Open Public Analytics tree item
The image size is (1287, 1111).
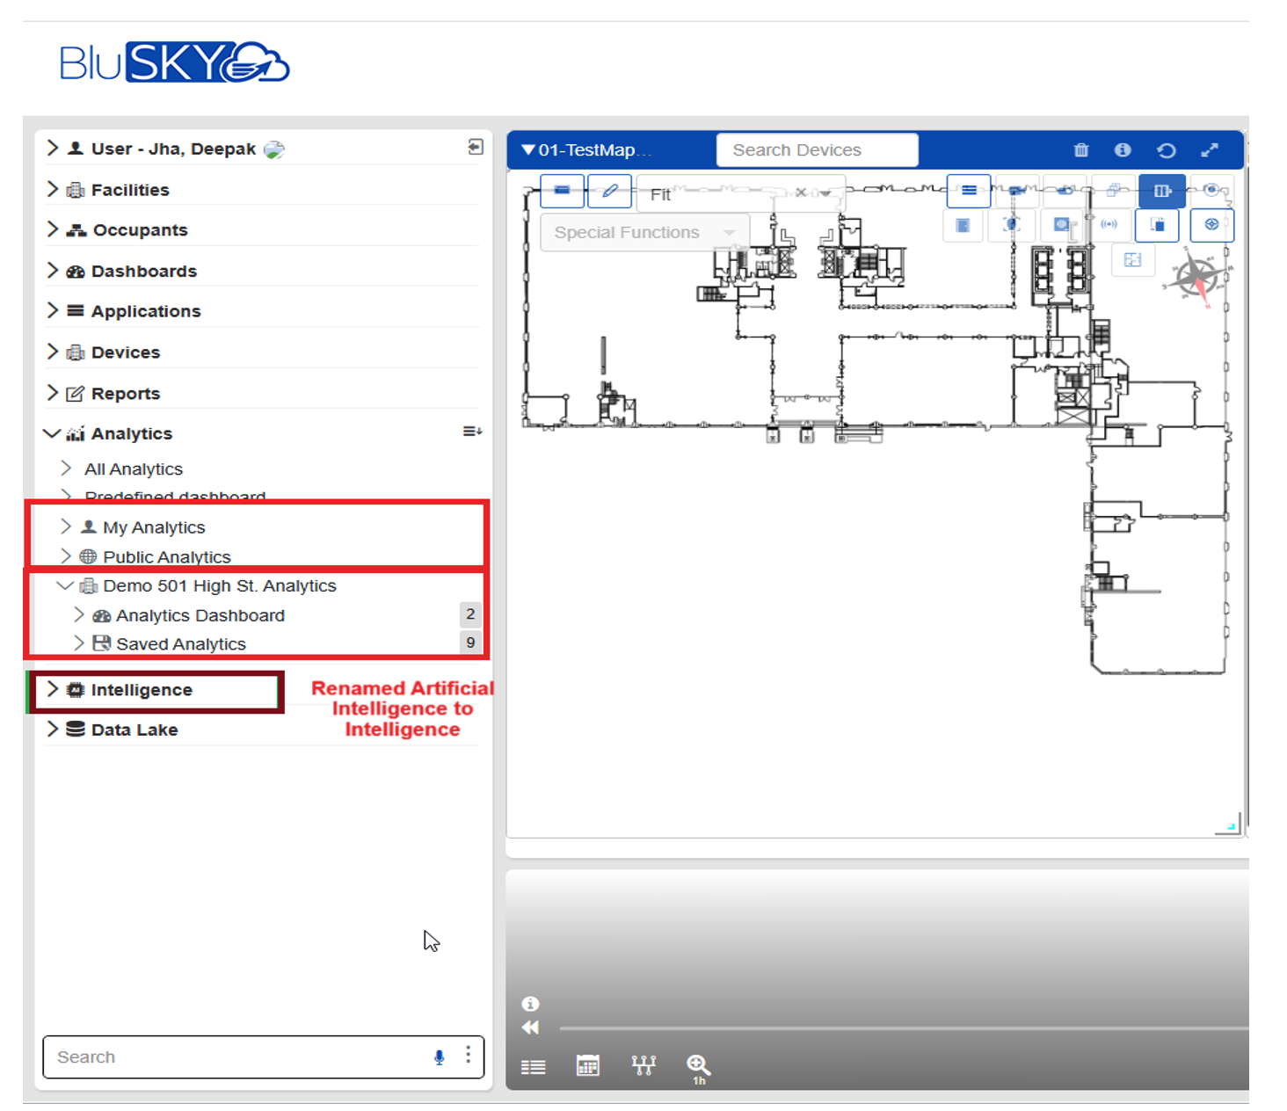[x=167, y=557]
